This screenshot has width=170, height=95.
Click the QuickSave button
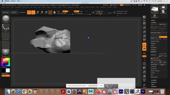point(105,5)
